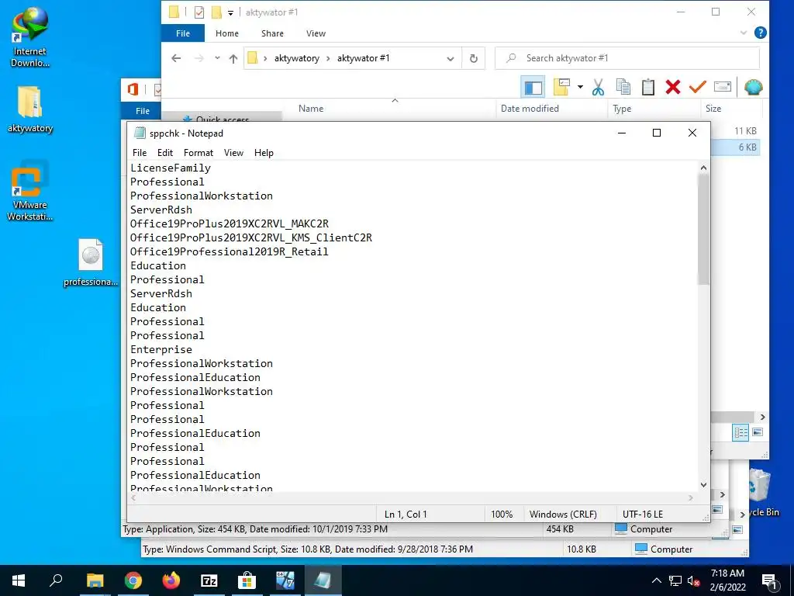The height and width of the screenshot is (596, 794).
Task: Click Ln 1, Col 1 in status bar
Action: point(406,514)
